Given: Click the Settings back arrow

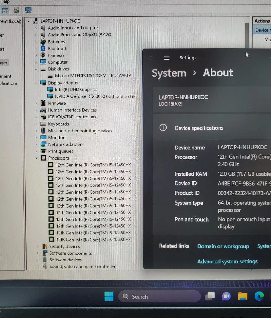Looking at the screenshot, I should (x=151, y=58).
